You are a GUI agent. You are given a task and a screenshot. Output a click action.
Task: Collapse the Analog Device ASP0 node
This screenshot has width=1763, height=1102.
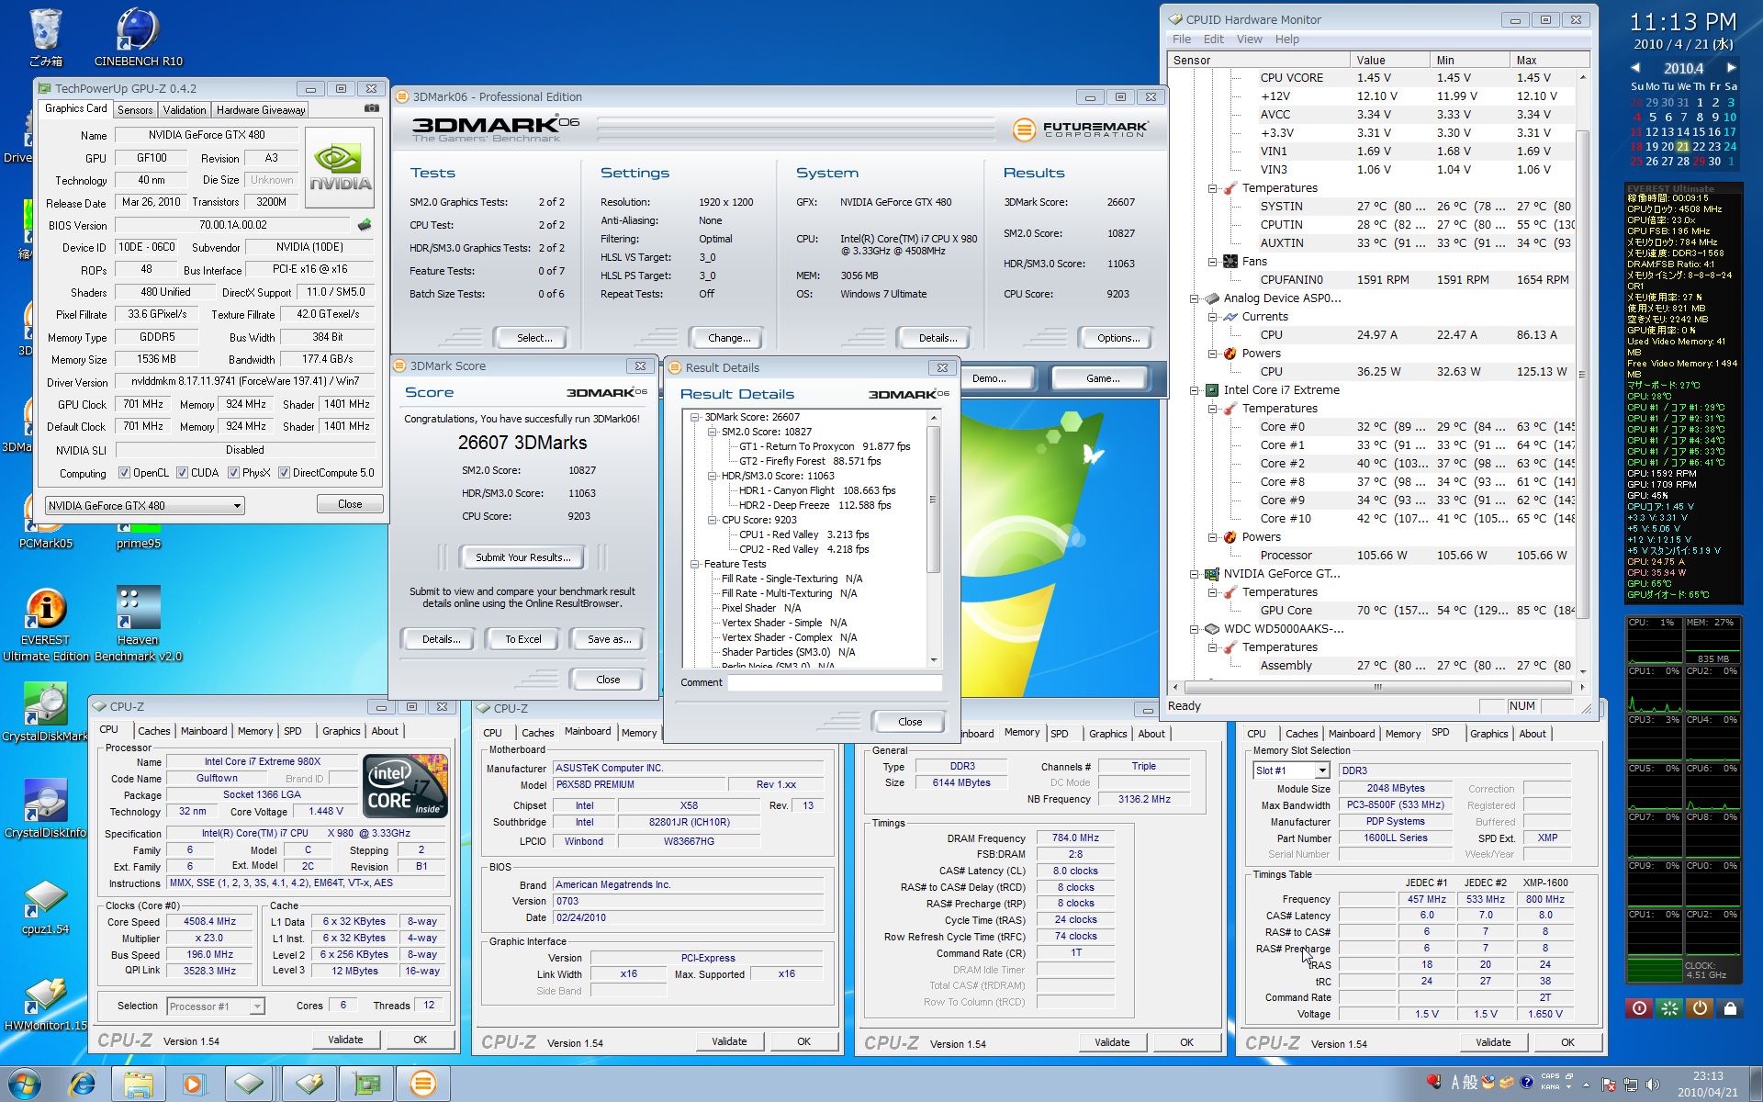click(1194, 298)
